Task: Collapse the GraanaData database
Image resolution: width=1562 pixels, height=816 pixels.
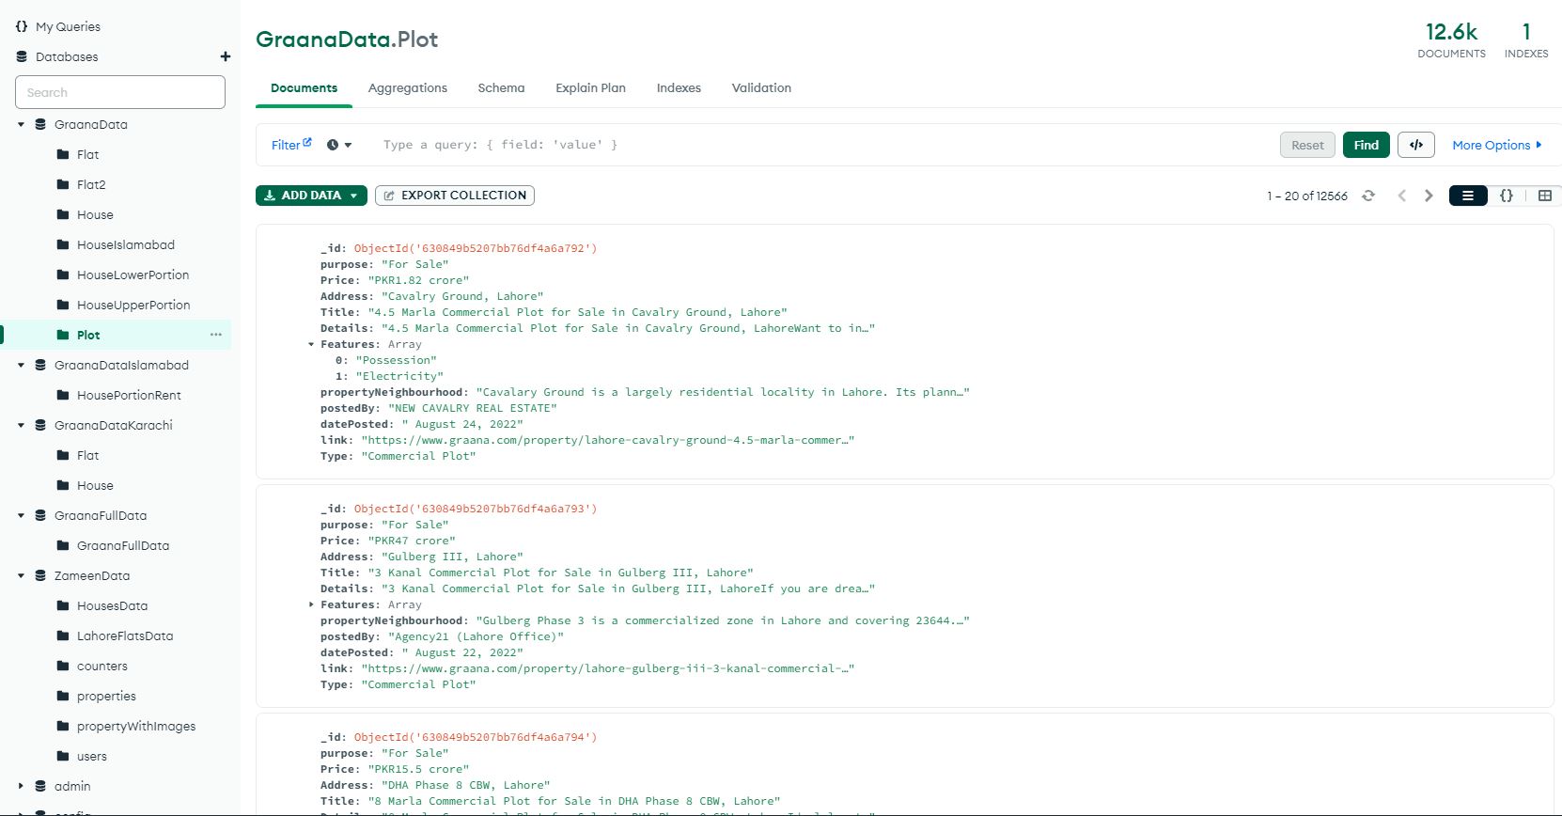Action: [21, 124]
